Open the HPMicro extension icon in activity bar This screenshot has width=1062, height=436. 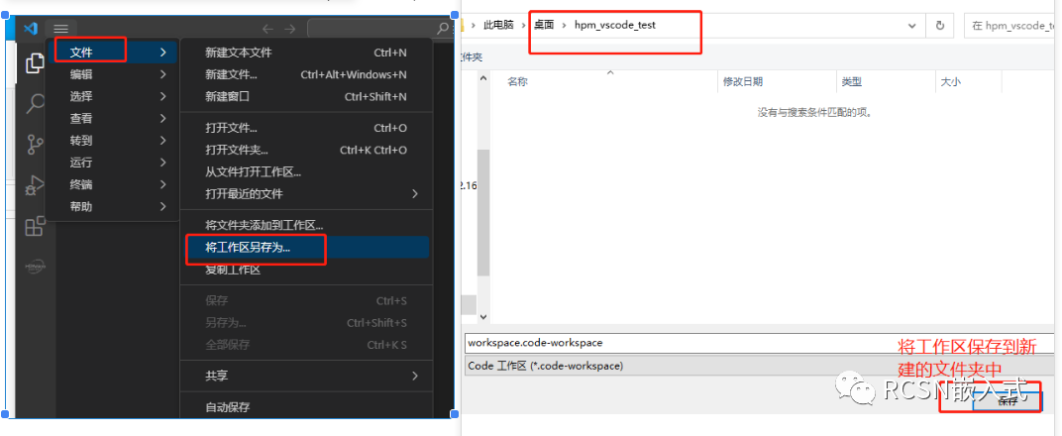click(x=35, y=267)
